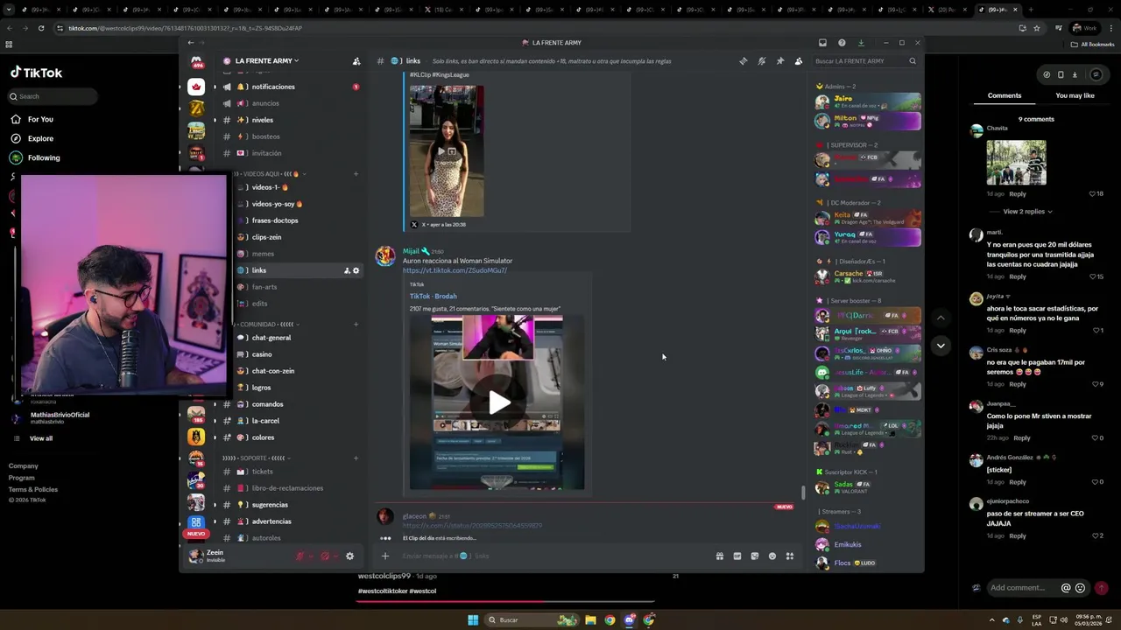Toggle microphone mute in Discord user panel
1121x630 pixels.
pos(300,556)
